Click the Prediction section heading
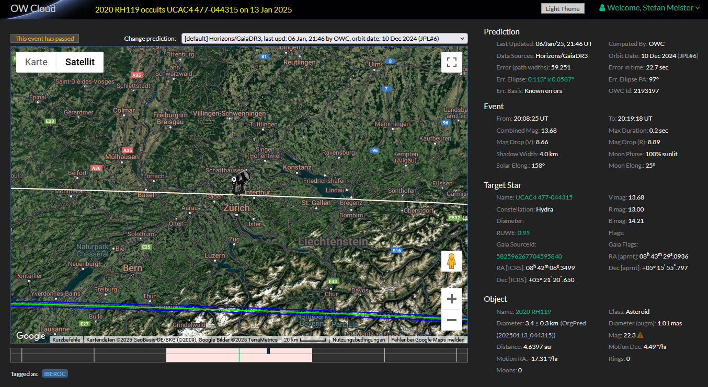Image resolution: width=708 pixels, height=387 pixels. coord(502,31)
